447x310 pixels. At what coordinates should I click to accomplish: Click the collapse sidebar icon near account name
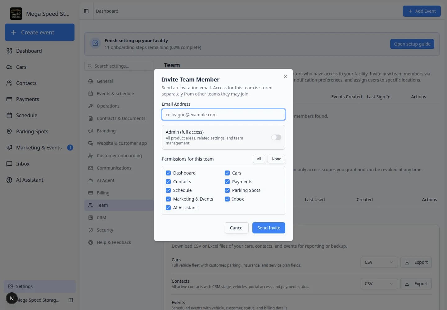point(71,300)
